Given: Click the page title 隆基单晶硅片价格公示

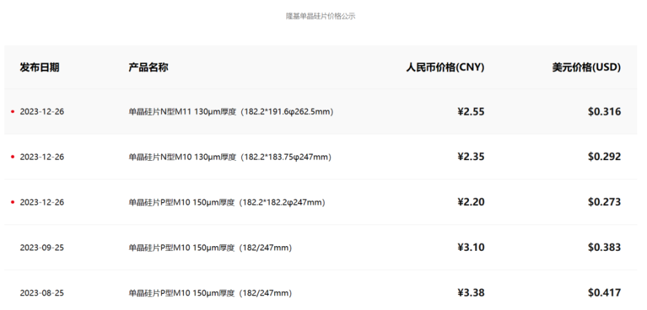Looking at the screenshot, I should coord(320,16).
